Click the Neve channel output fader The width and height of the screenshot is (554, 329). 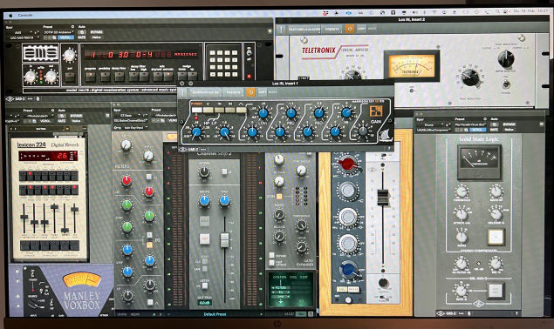(x=383, y=197)
